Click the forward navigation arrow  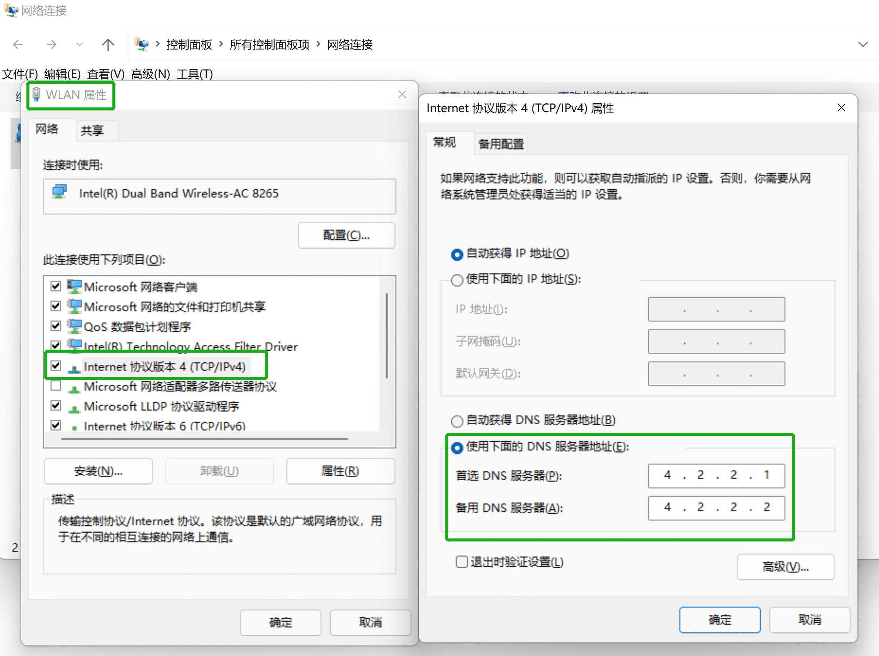[52, 44]
